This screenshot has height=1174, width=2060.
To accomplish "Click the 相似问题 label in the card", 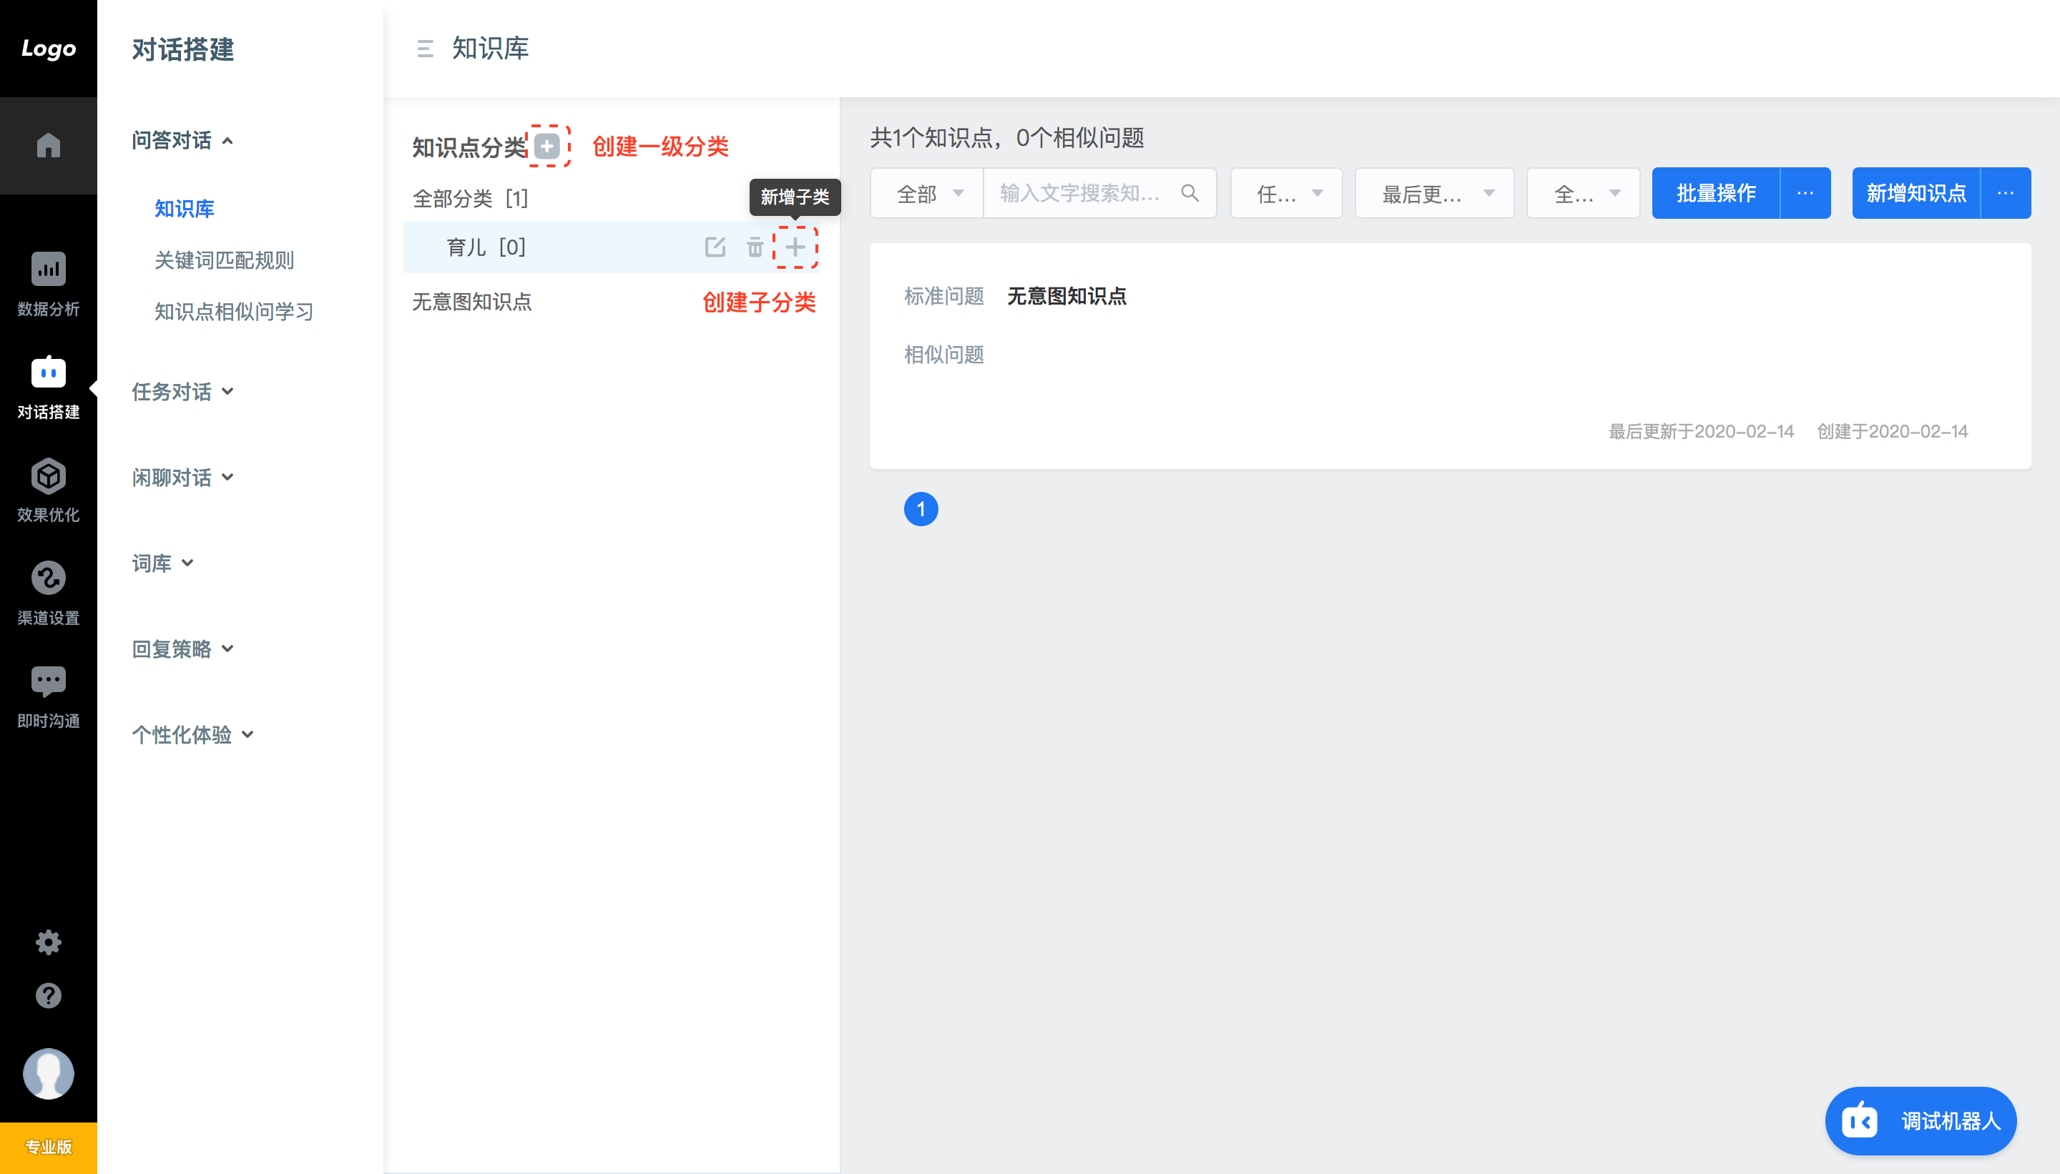I will (943, 355).
